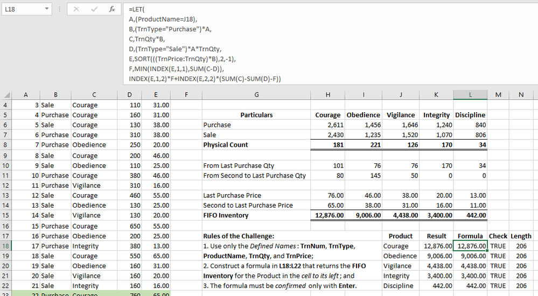This screenshot has width=538, height=296.
Task: Select column A header
Action: pos(26,95)
